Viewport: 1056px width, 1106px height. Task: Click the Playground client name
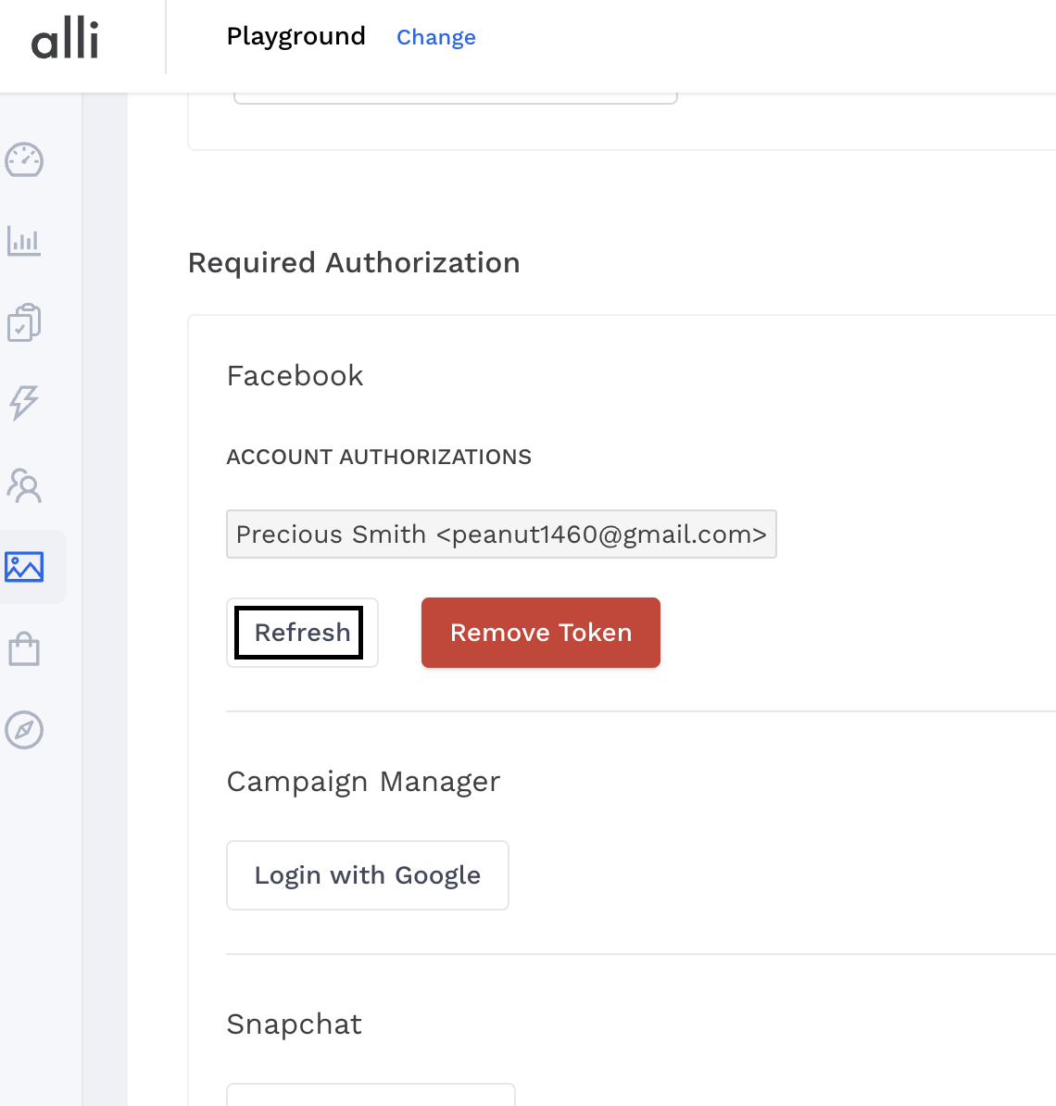pos(296,36)
